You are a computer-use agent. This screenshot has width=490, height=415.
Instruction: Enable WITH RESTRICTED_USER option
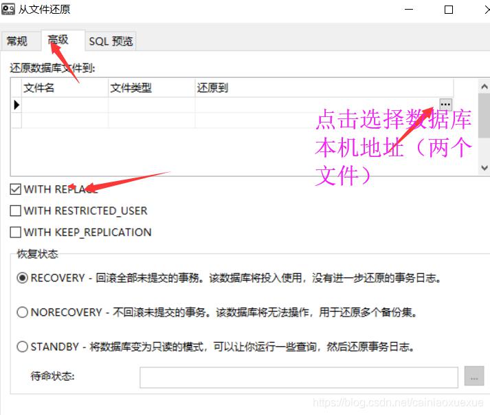click(x=15, y=211)
